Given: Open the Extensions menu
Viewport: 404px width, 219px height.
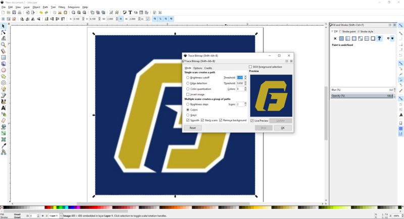Looking at the screenshot, I should click(x=74, y=7).
